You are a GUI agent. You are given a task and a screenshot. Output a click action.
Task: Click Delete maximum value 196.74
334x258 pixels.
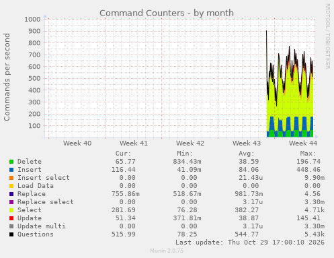pos(308,162)
